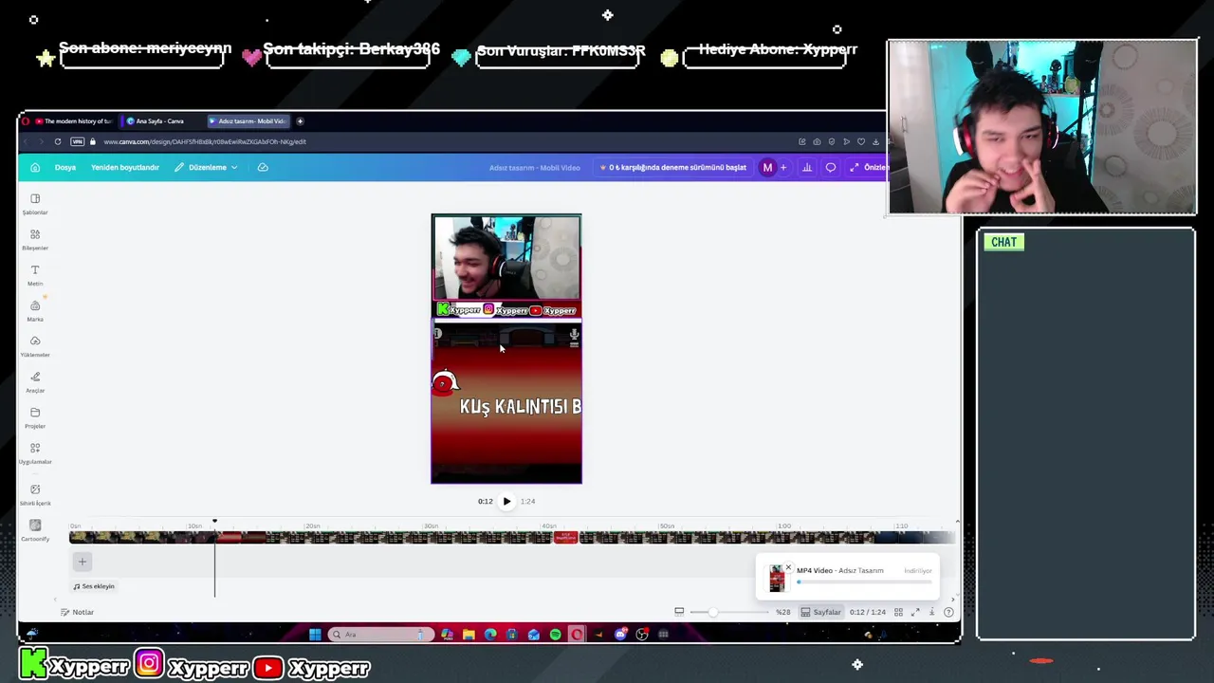Open Discord from the taskbar
Screen dimensions: 1214x683
click(620, 634)
